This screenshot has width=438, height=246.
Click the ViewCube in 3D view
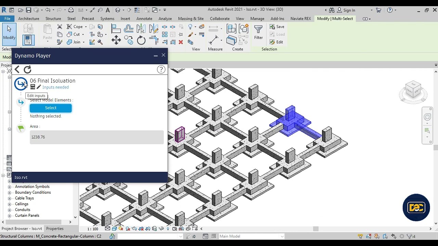pyautogui.click(x=413, y=90)
